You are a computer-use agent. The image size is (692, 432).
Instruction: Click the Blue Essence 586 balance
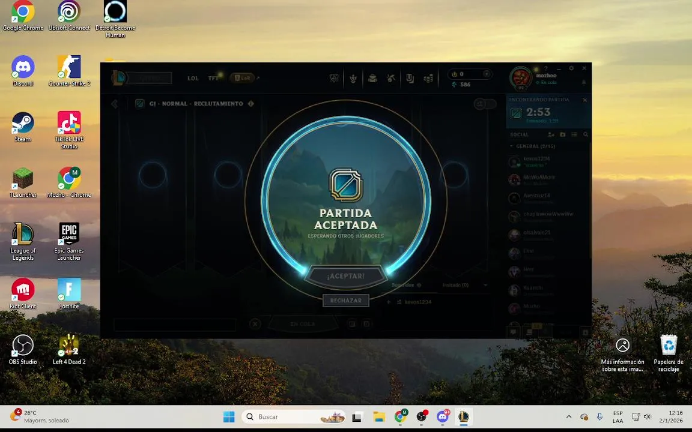click(x=461, y=84)
